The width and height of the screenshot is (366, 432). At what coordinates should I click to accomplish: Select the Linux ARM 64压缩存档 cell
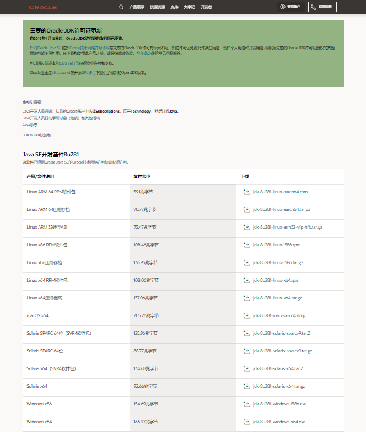tap(76, 211)
